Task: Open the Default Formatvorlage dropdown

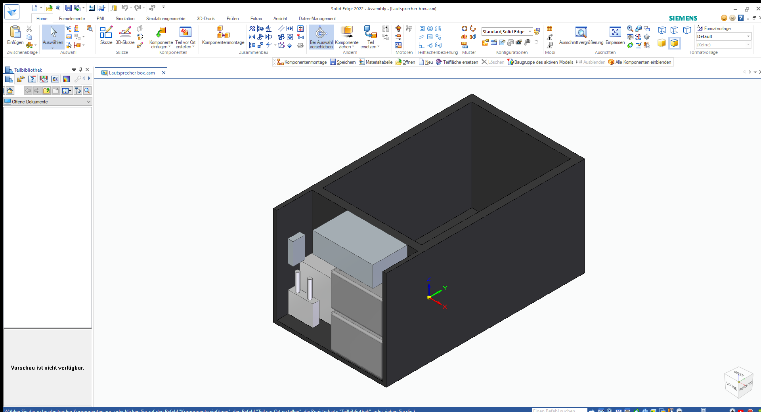Action: point(748,36)
